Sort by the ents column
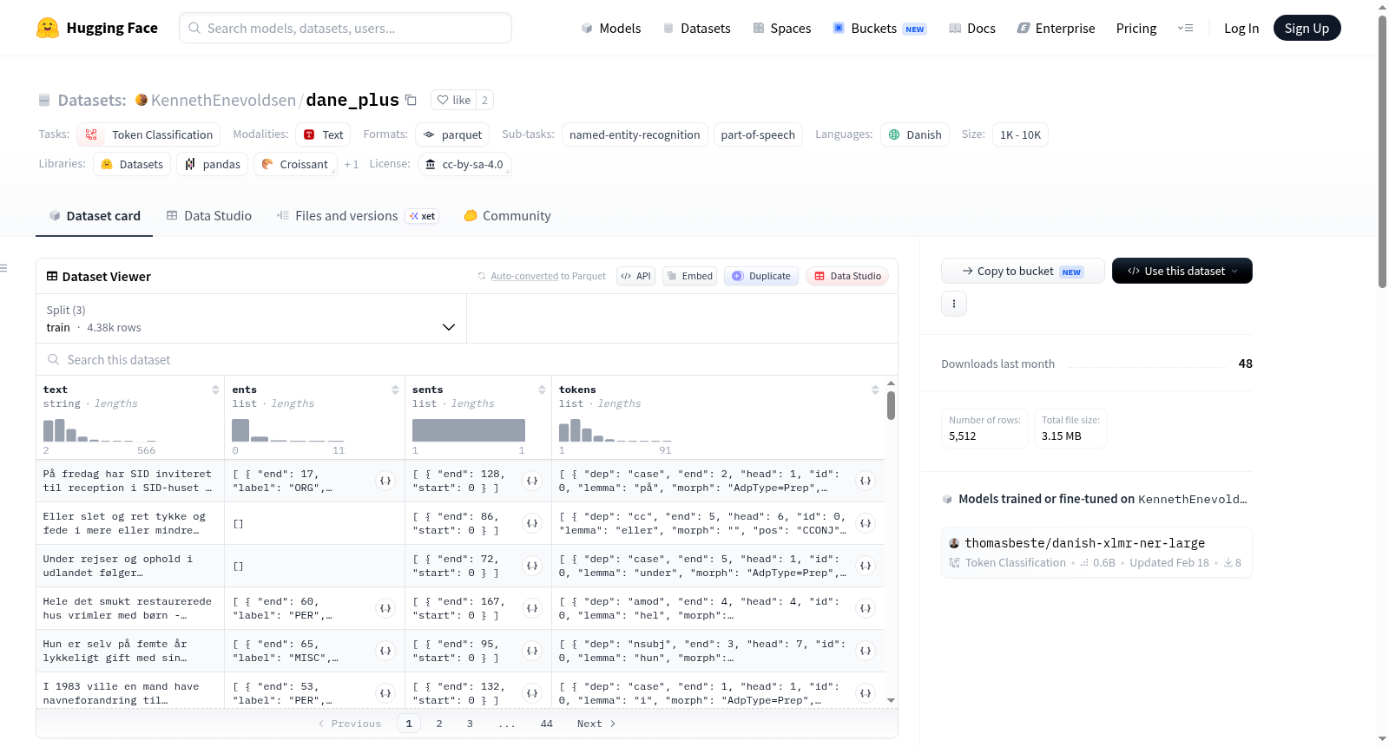Viewport: 1389px width, 747px height. [395, 390]
